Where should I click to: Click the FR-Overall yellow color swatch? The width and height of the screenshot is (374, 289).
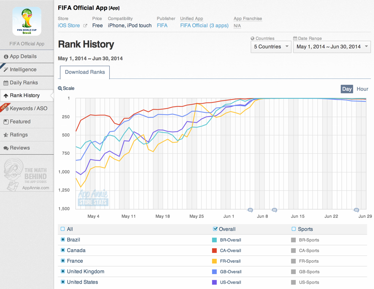pyautogui.click(x=215, y=261)
